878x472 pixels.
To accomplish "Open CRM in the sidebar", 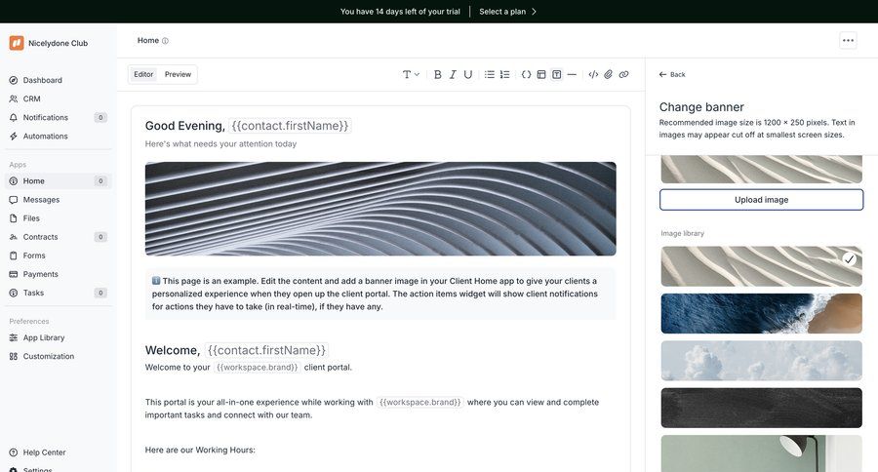I will [59, 98].
